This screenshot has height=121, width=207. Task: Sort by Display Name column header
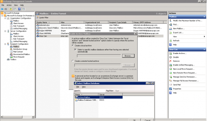48,22
